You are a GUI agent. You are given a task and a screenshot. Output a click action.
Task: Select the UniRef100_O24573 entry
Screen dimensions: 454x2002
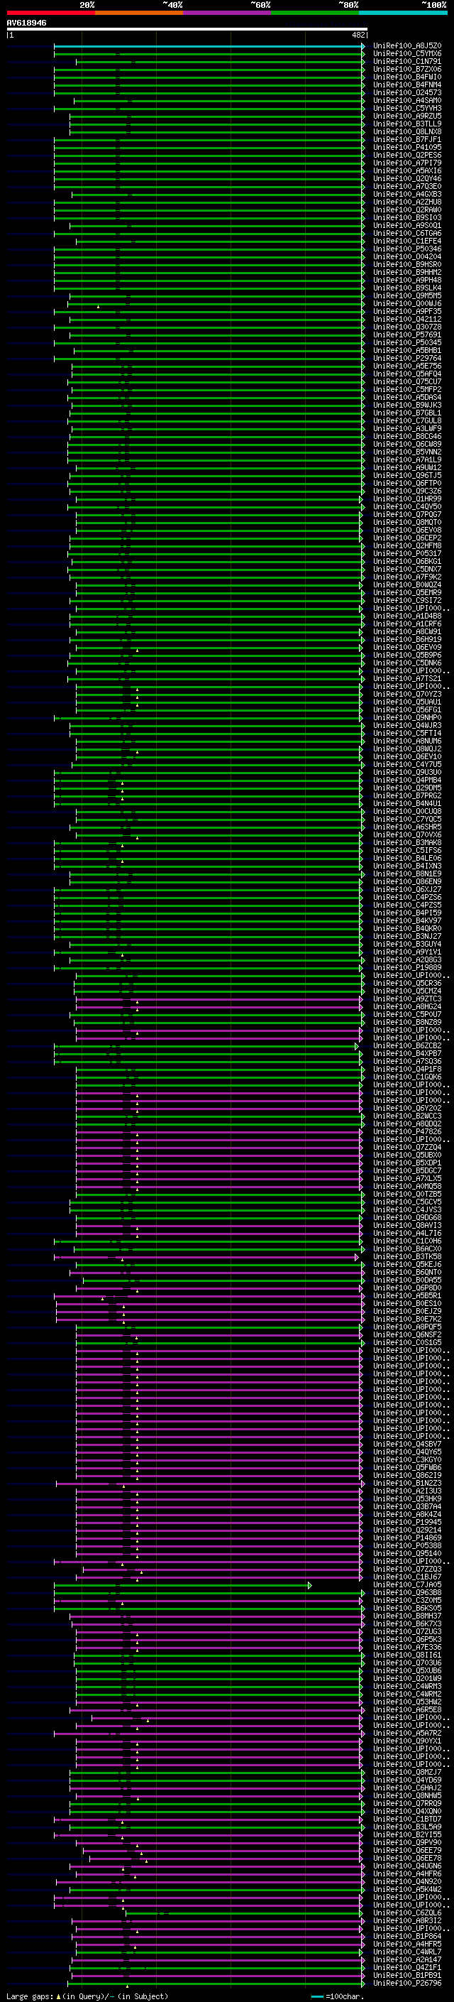407,92
